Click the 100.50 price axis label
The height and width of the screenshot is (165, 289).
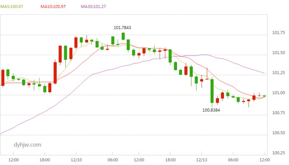pyautogui.click(x=278, y=133)
